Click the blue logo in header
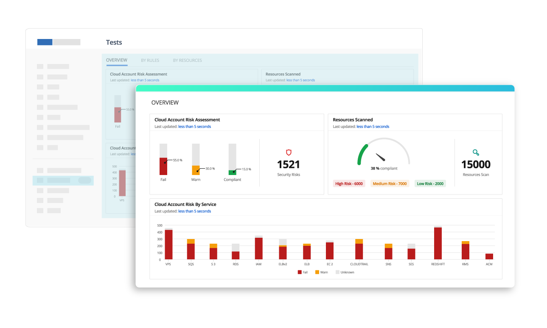The width and height of the screenshot is (547, 328). click(x=45, y=42)
